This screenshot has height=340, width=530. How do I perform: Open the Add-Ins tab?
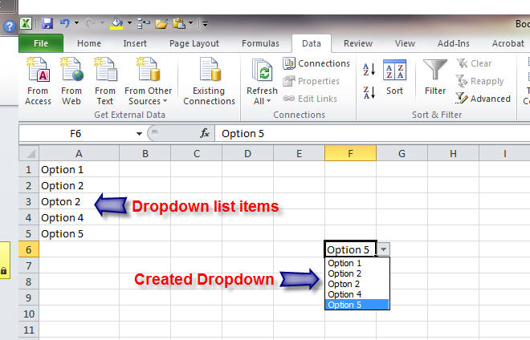pos(453,43)
